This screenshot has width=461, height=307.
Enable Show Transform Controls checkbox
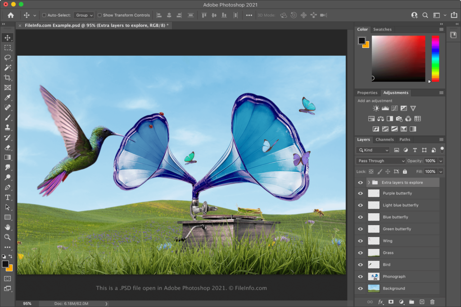click(x=99, y=15)
